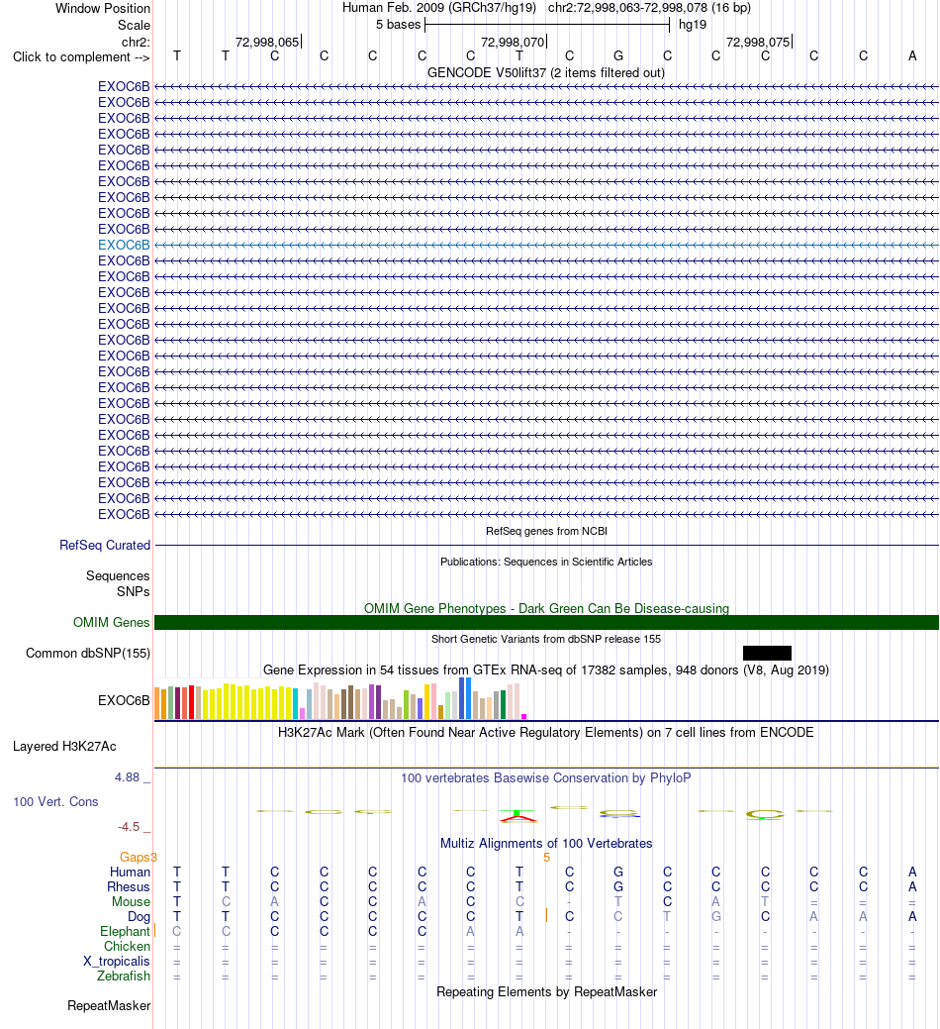Viewport: 940px width, 1029px height.
Task: Open the GTEx Gene Expression in 54 tissues title
Action: pyautogui.click(x=546, y=670)
